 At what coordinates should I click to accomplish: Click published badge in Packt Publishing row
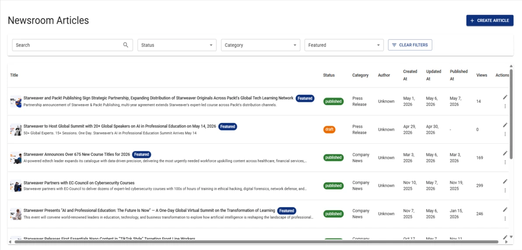(x=333, y=101)
